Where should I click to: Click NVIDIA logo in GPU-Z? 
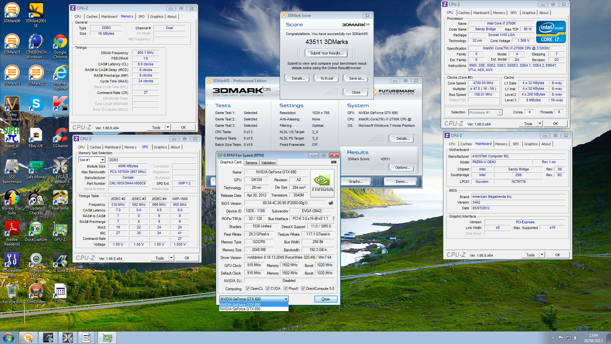[322, 183]
